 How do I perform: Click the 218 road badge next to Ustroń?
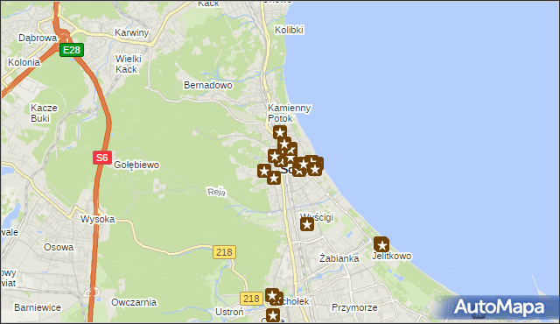tap(251, 299)
